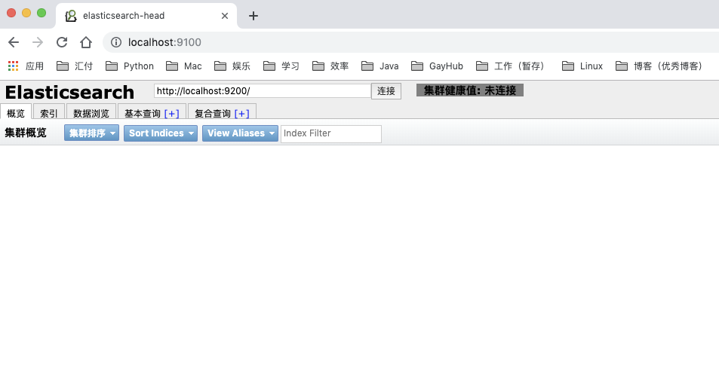Viewport: 719px width, 385px height.
Task: Expand the Sort Indices dropdown
Action: 161,133
